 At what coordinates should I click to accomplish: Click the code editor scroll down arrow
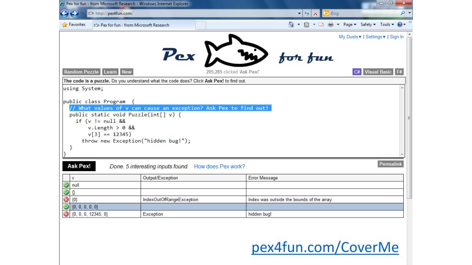pos(402,155)
